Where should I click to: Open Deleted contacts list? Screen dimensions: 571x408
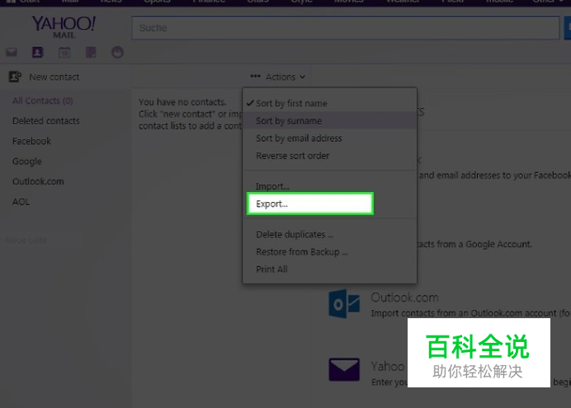tap(46, 120)
